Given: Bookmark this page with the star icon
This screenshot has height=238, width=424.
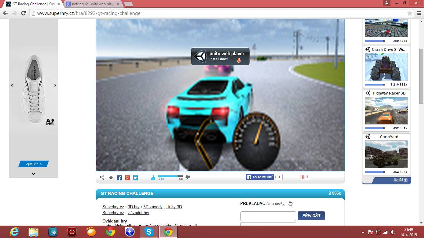Looking at the screenshot, I should tap(410, 13).
